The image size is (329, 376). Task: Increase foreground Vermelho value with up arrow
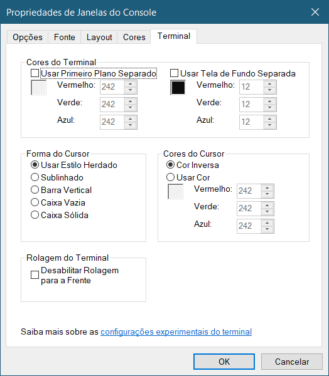(x=130, y=84)
